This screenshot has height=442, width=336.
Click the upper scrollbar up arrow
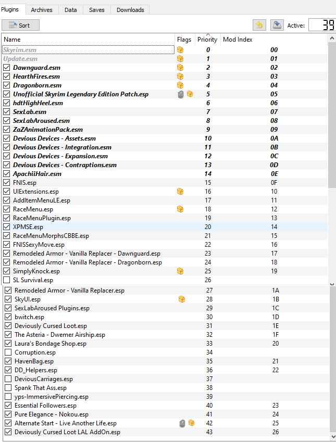(332, 39)
